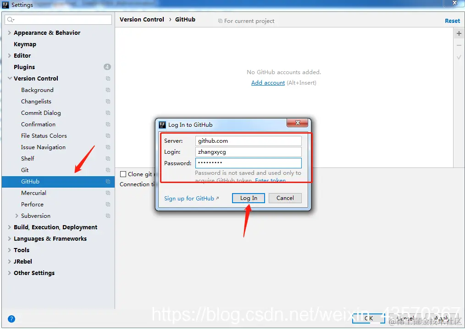Click Version Control in the breadcrumb

point(142,20)
